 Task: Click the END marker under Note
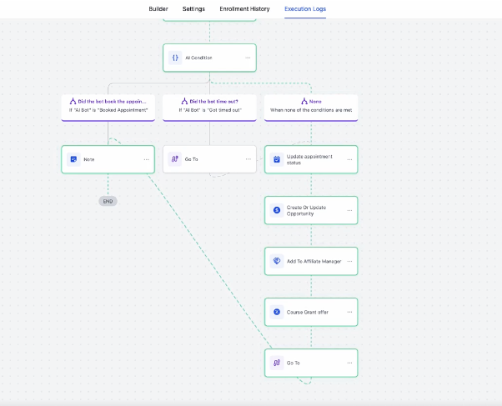(108, 201)
